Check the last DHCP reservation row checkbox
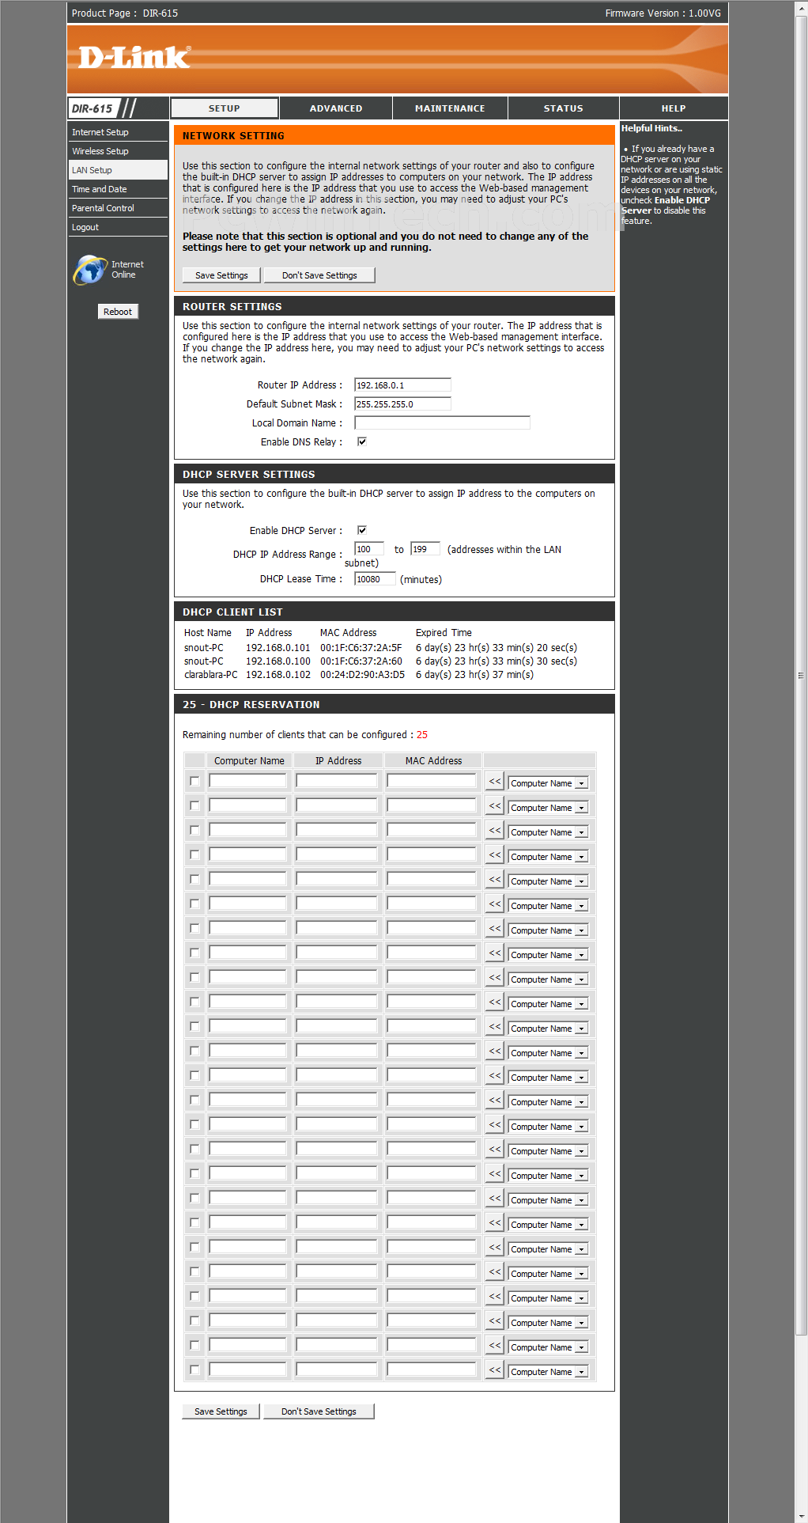This screenshot has width=808, height=1523. click(x=194, y=1370)
